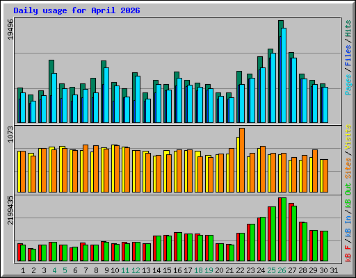Screen dimensions: 356x278
Task: Select day 20 on the x-axis
Action: 219,270
